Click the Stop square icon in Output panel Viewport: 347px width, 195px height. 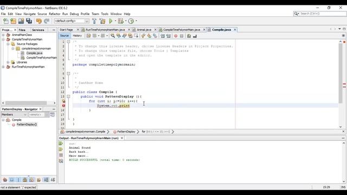tap(61, 155)
